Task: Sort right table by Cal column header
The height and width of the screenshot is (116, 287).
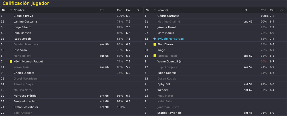Action: tap(272, 10)
